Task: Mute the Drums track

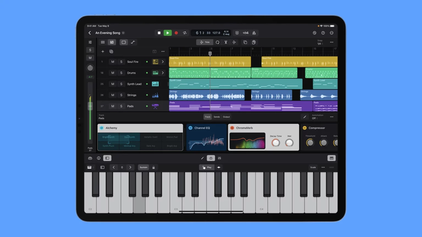Action: click(x=112, y=73)
